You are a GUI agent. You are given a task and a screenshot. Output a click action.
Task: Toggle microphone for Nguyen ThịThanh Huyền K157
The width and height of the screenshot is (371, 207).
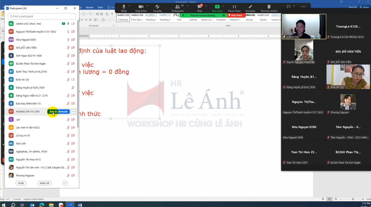(68, 32)
